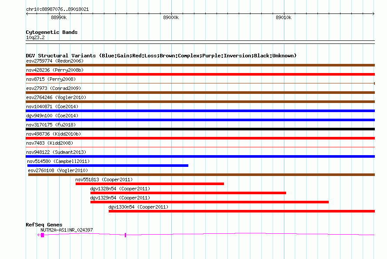The height and width of the screenshot is (259, 387).
Task: Click the nsv7483 (Kidd2008) label
Action: click(50, 143)
